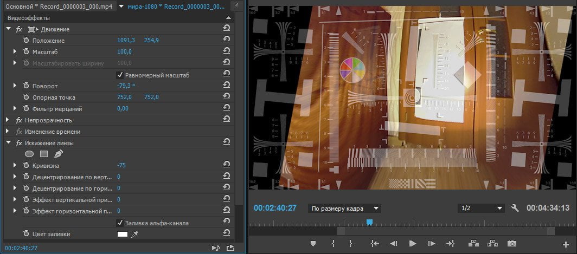Expand the Непрозрачность effect section
Image resolution: width=577 pixels, height=254 pixels.
point(8,120)
